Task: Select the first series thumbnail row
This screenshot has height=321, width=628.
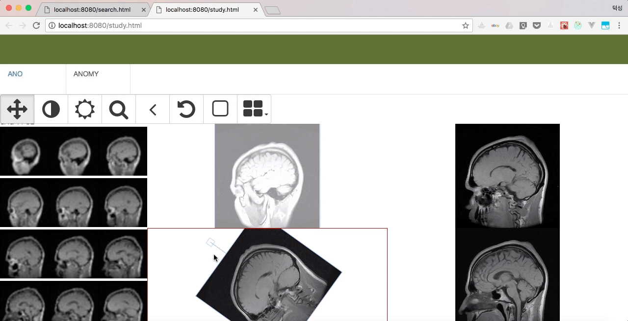Action: (x=74, y=151)
